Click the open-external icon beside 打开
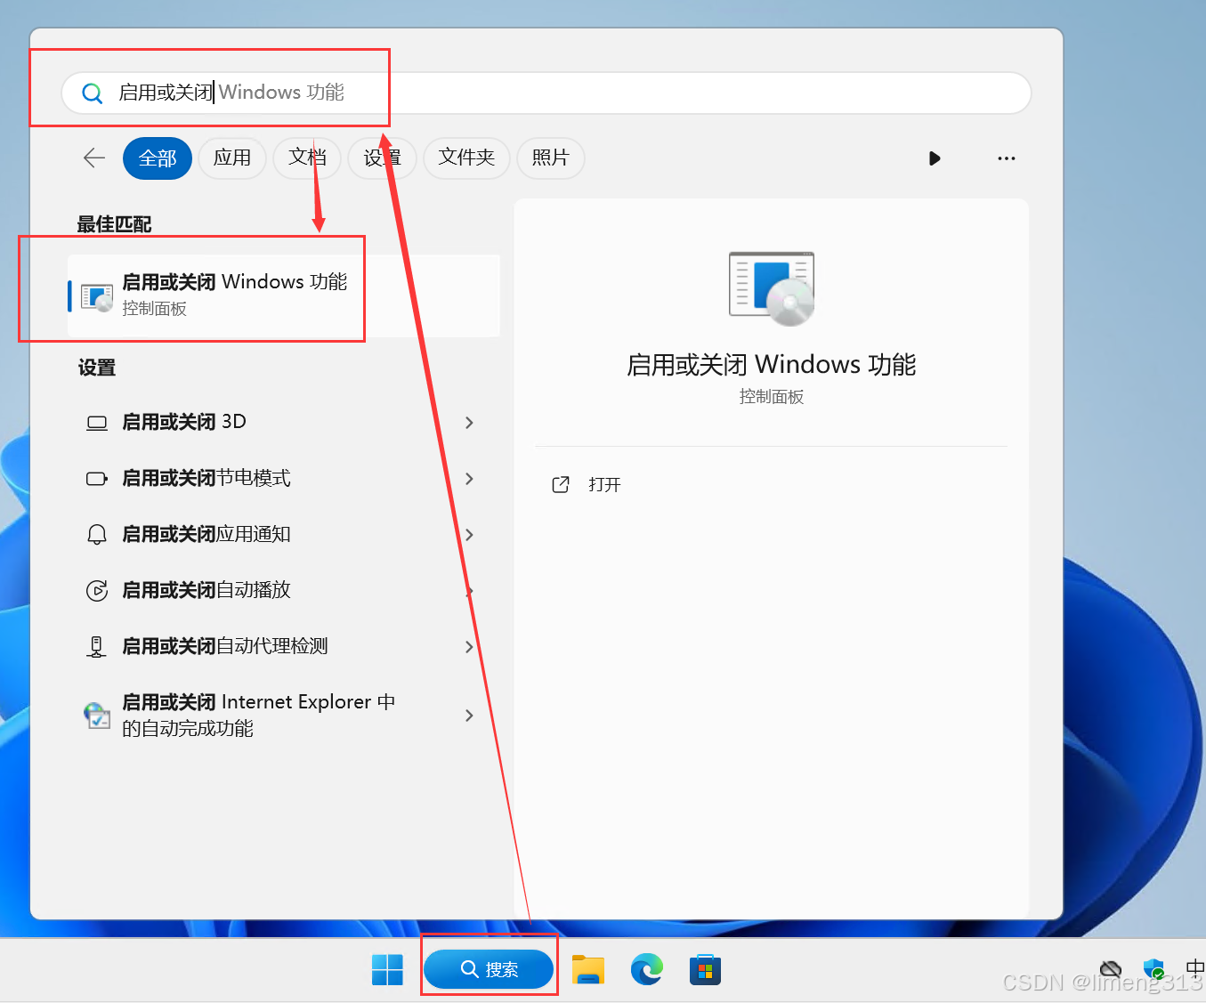 pyautogui.click(x=561, y=485)
